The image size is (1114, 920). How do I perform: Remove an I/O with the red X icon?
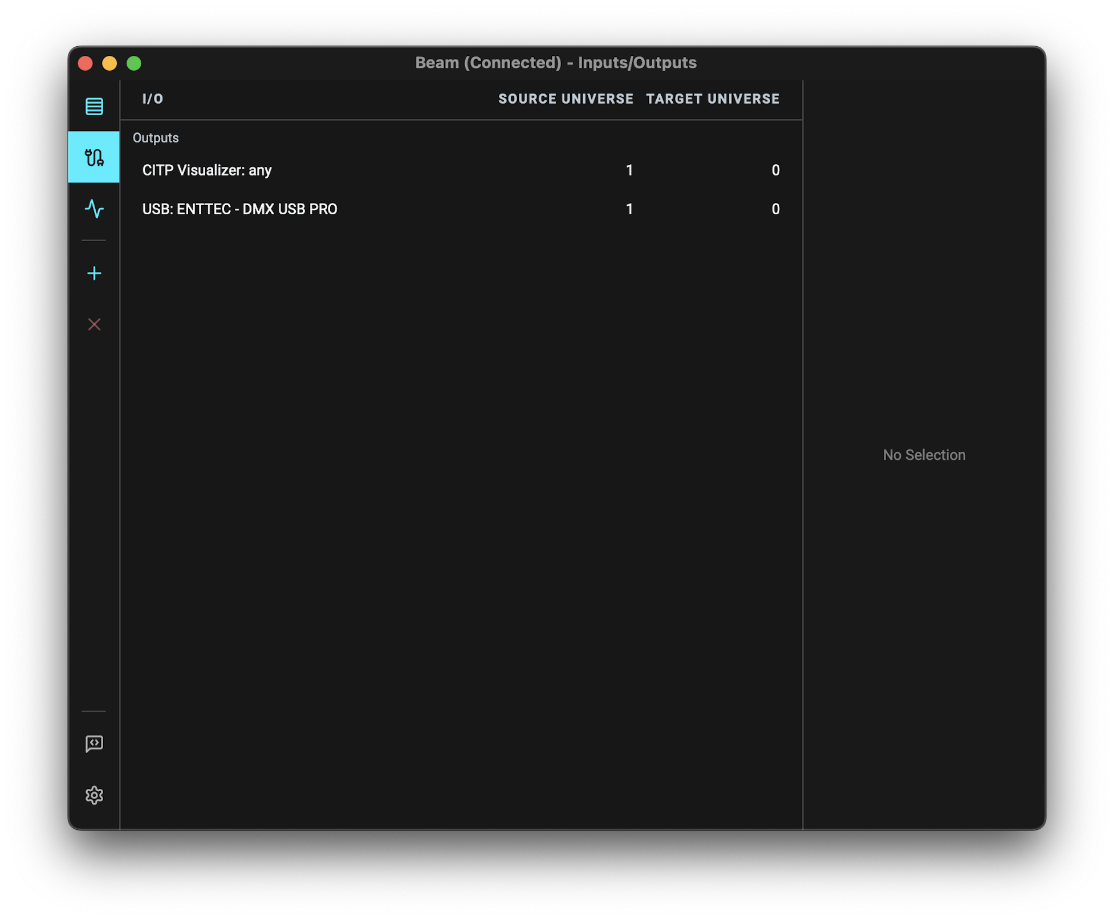(94, 324)
